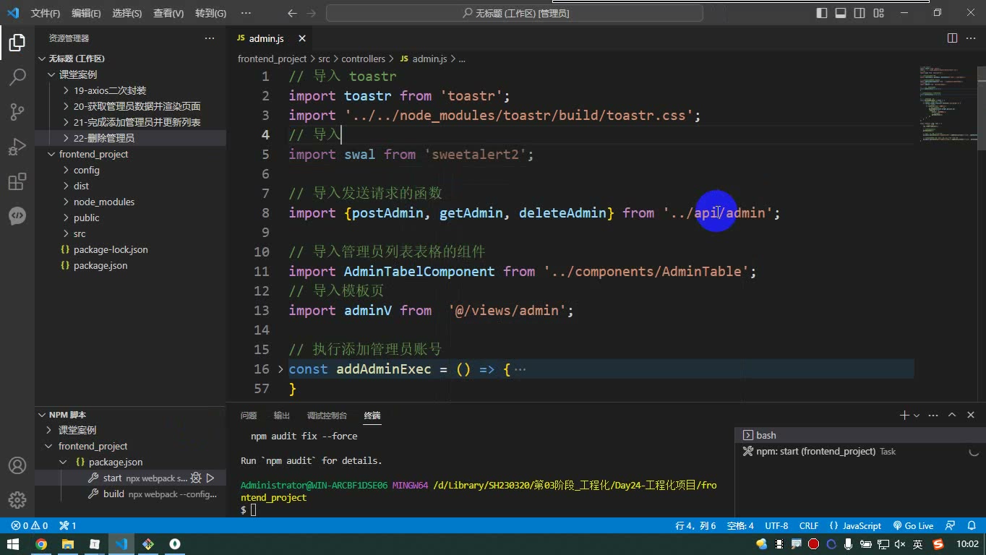The image size is (986, 555).
Task: Switch to the 问题 panel tab
Action: (x=249, y=416)
